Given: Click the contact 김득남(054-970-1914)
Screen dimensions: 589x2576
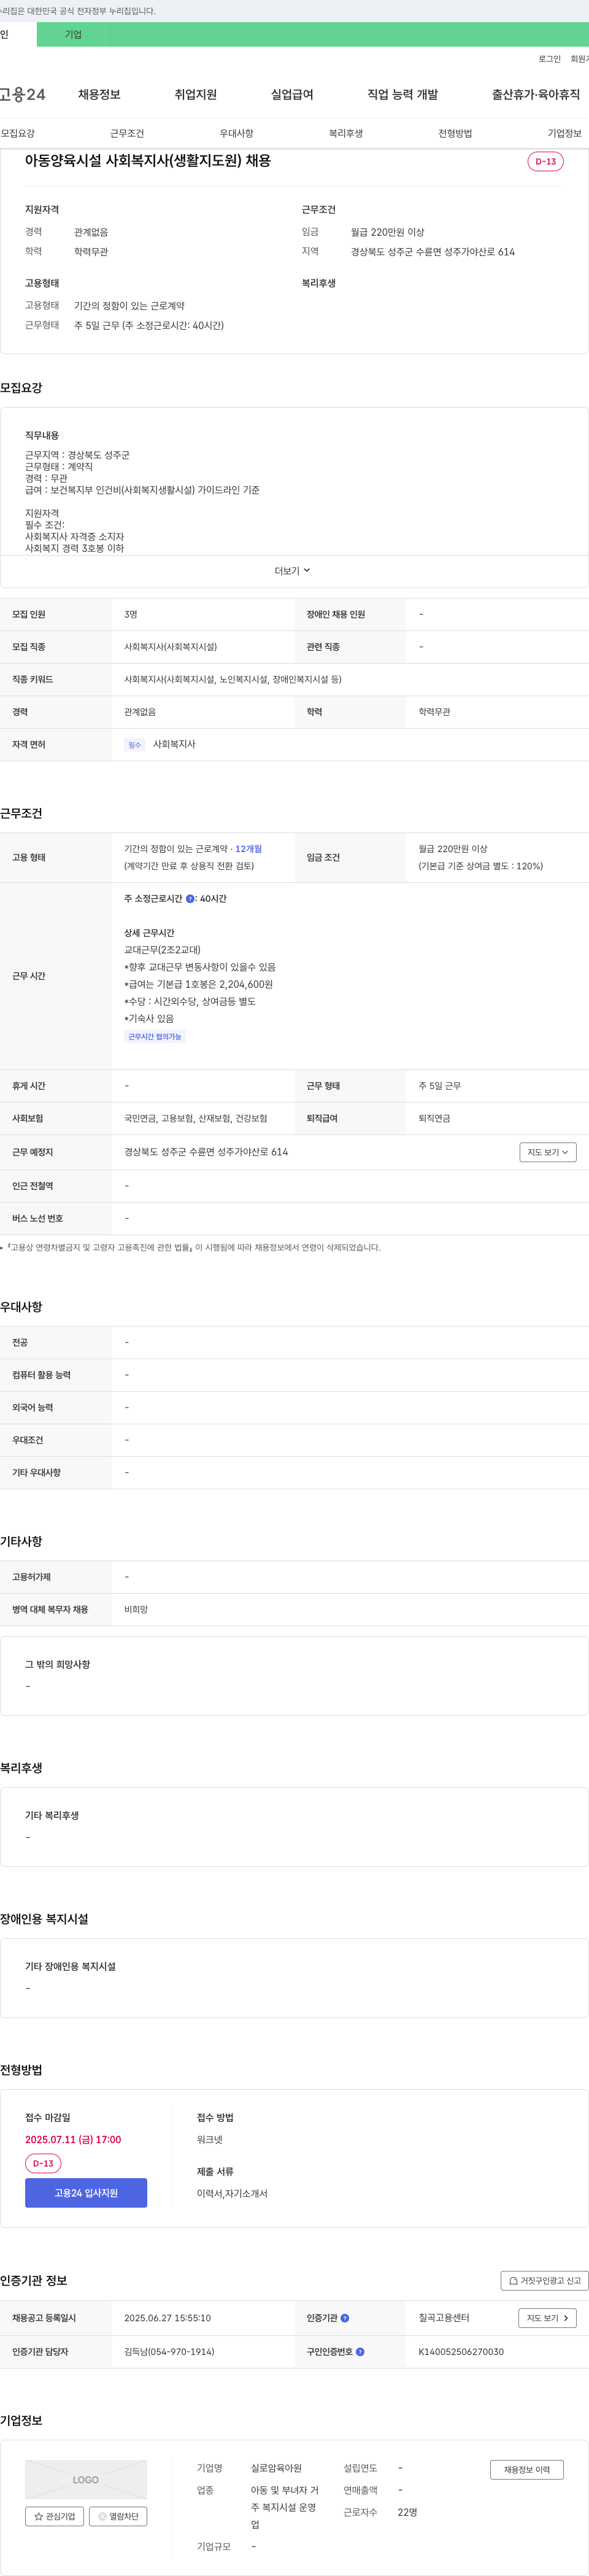Looking at the screenshot, I should (x=169, y=2352).
